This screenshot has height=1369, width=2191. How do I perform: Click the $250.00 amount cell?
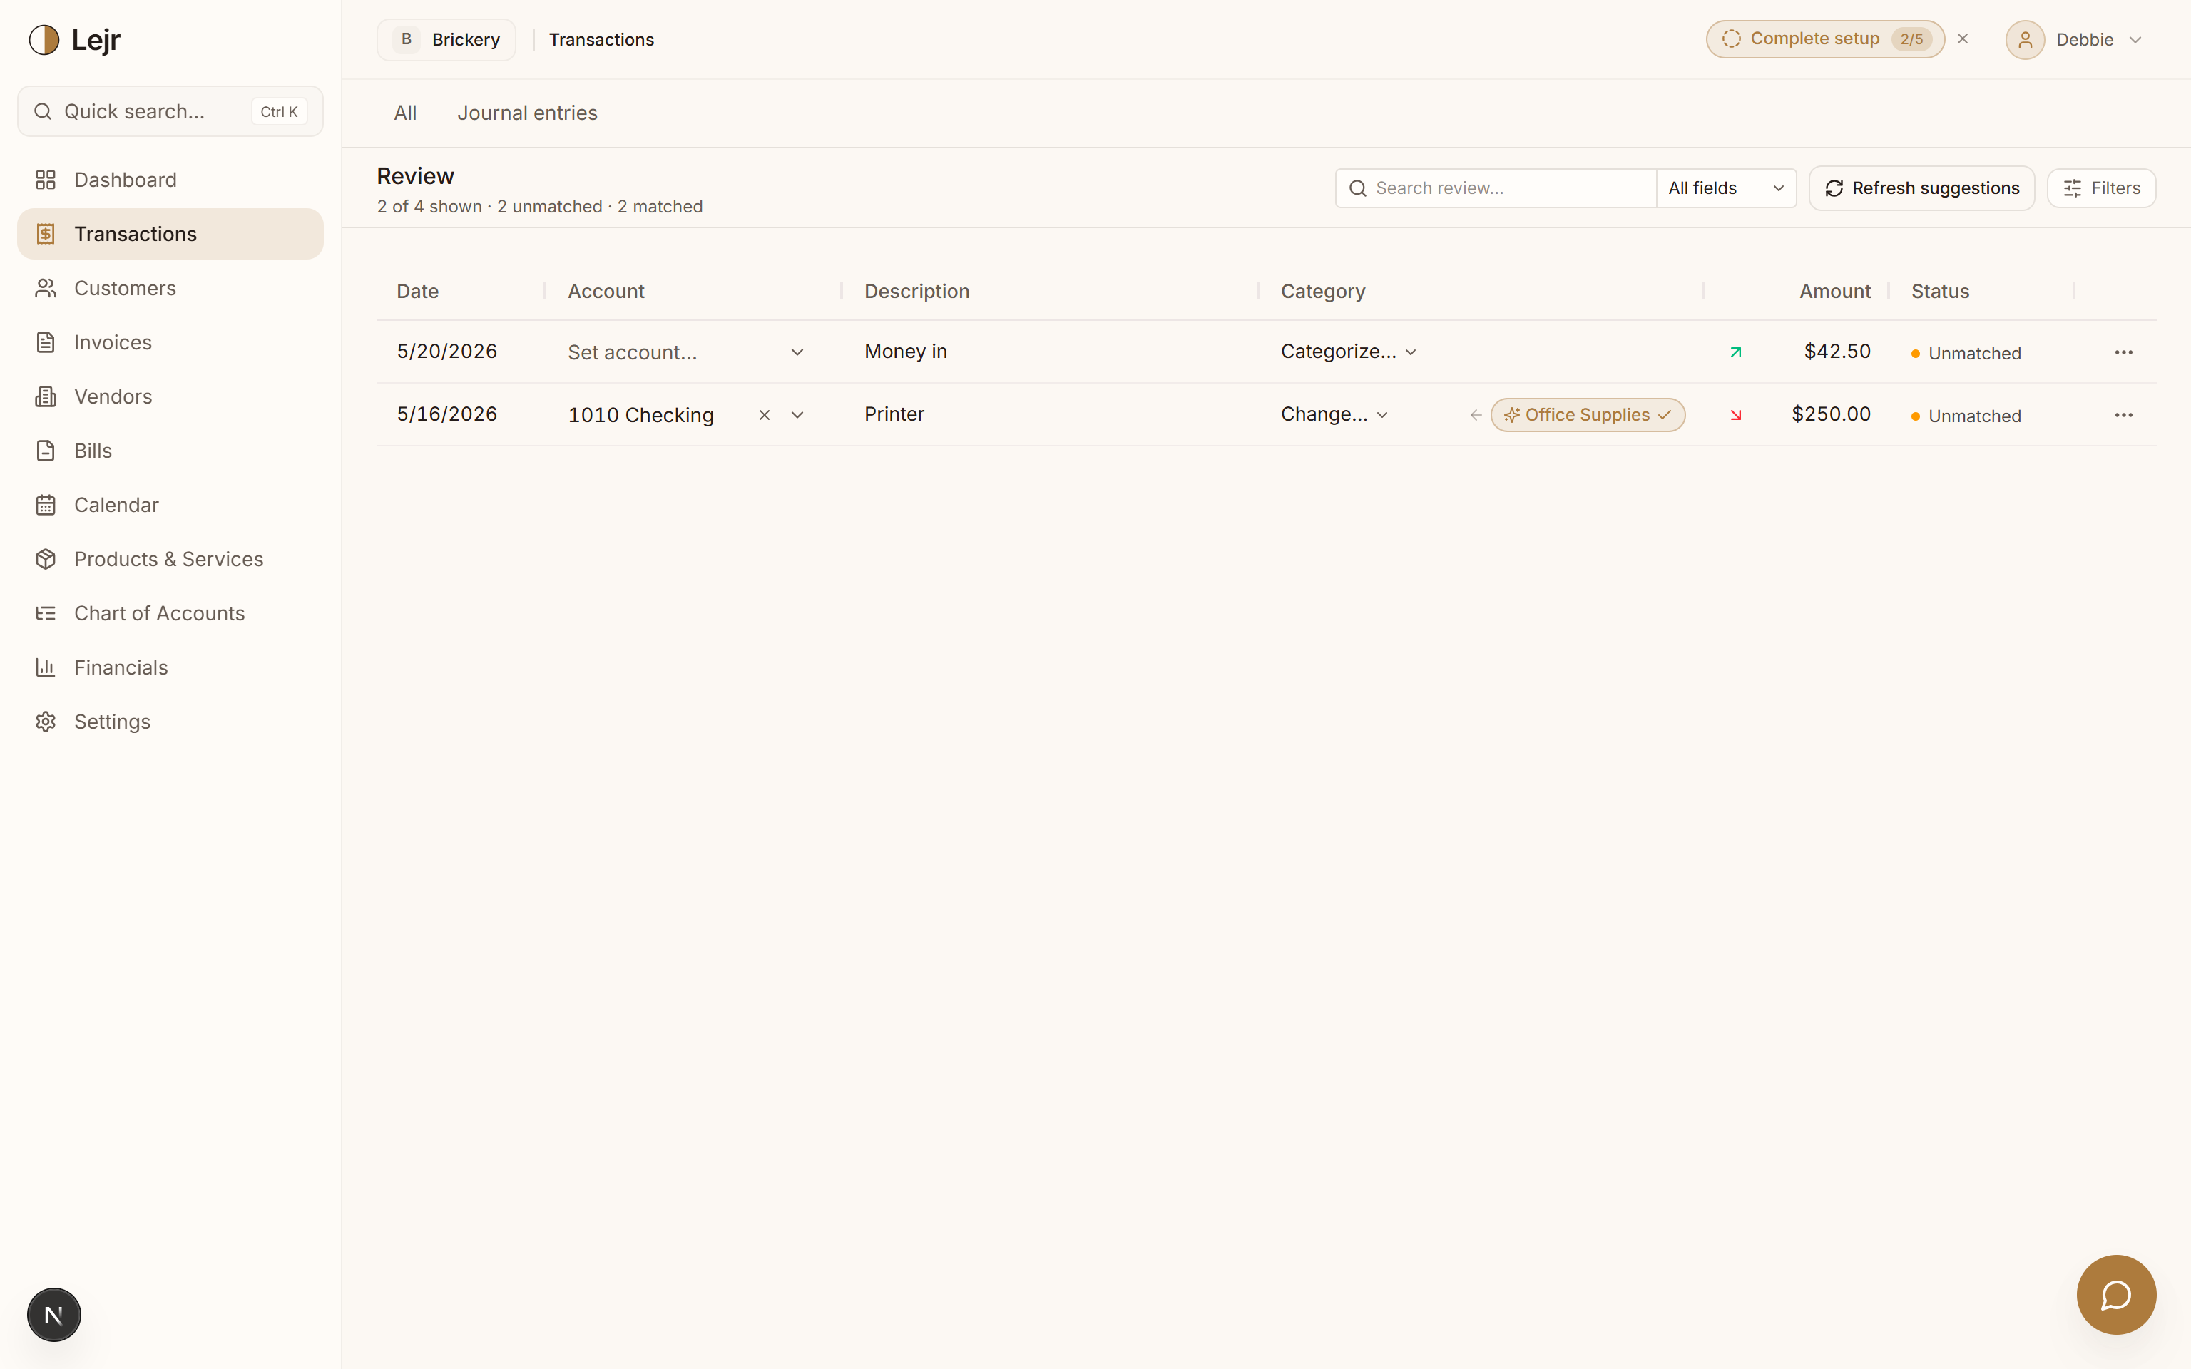tap(1831, 414)
